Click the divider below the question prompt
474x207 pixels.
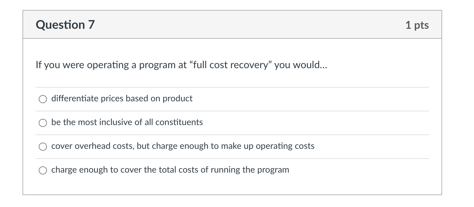click(x=232, y=87)
